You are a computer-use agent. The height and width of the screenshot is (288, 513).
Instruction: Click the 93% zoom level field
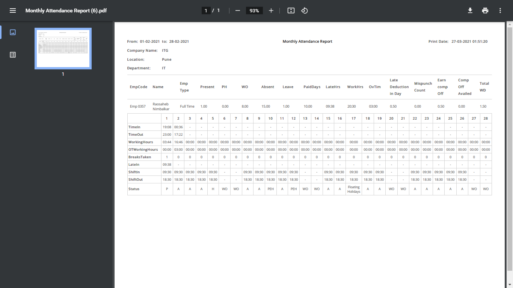click(254, 10)
